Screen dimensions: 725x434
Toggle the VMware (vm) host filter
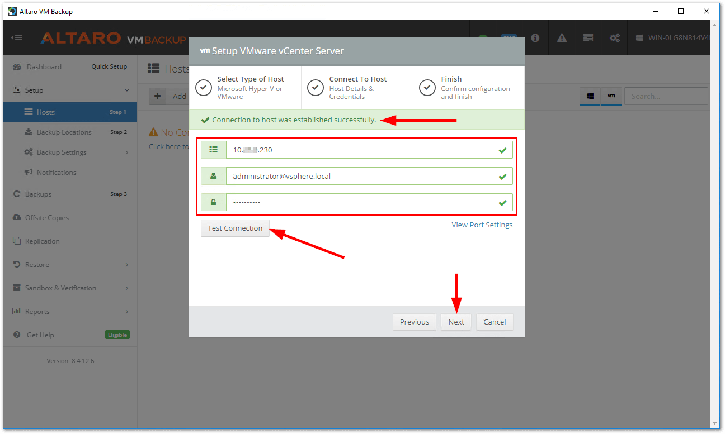point(611,96)
